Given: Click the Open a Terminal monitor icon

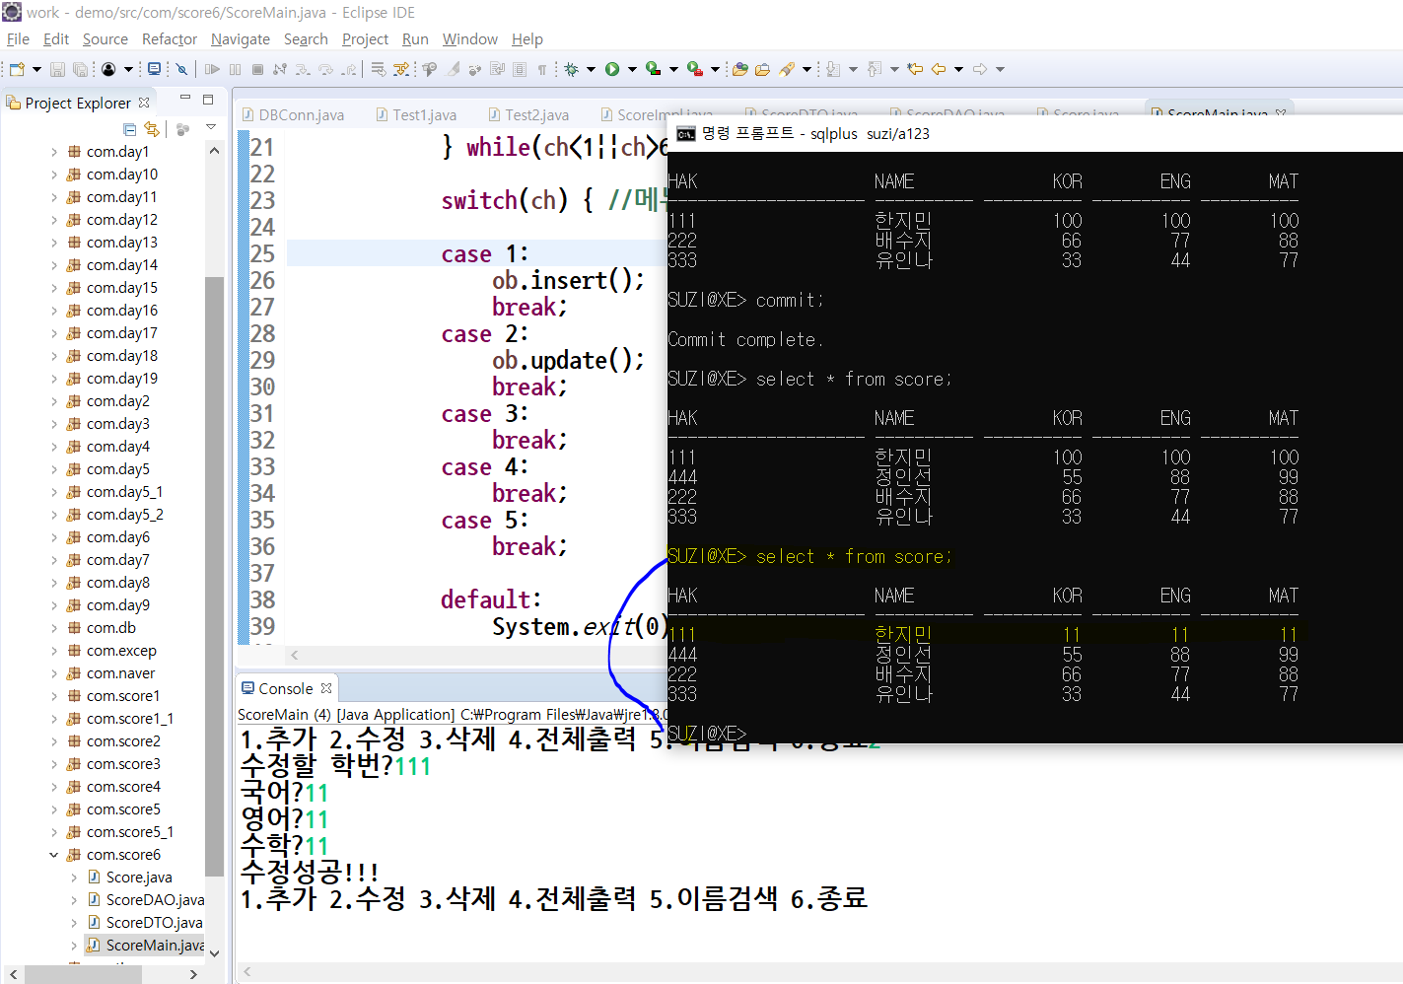Looking at the screenshot, I should tap(154, 69).
